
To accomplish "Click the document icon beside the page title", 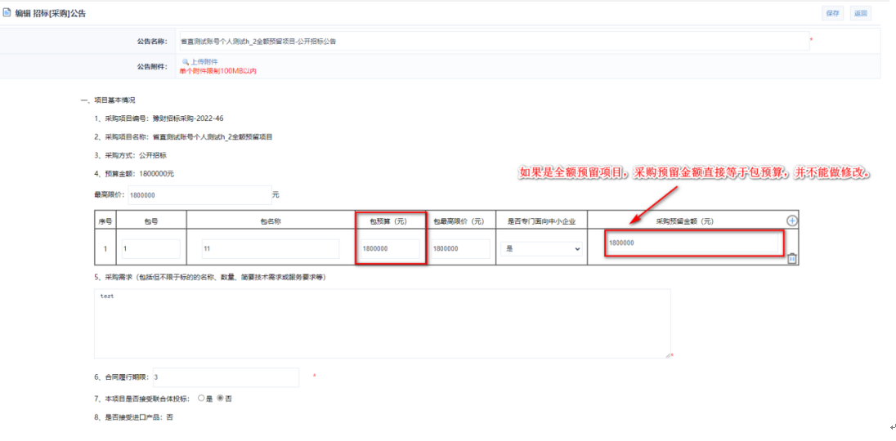I will coord(7,14).
